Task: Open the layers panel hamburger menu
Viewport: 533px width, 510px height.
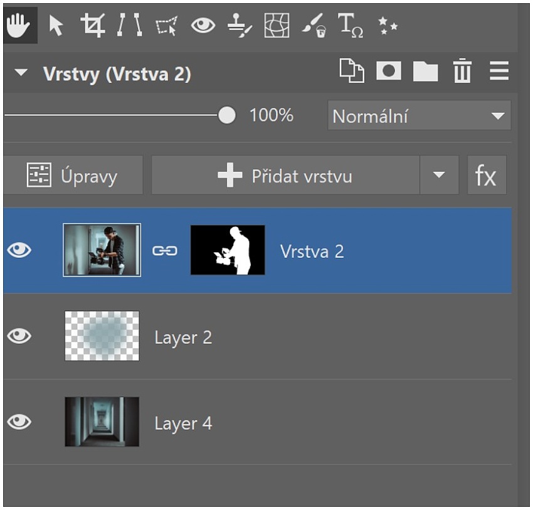Action: pos(499,71)
